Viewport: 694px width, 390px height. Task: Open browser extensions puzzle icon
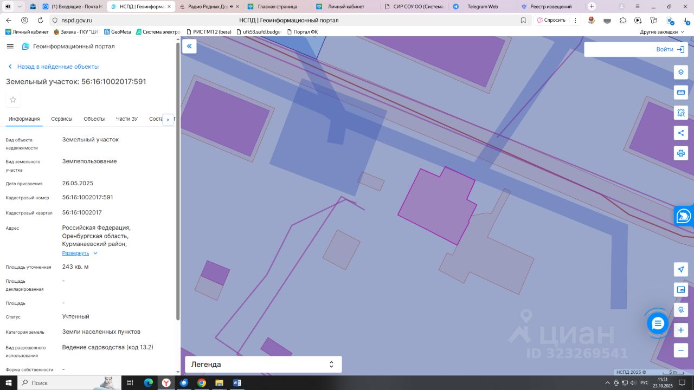pyautogui.click(x=622, y=20)
